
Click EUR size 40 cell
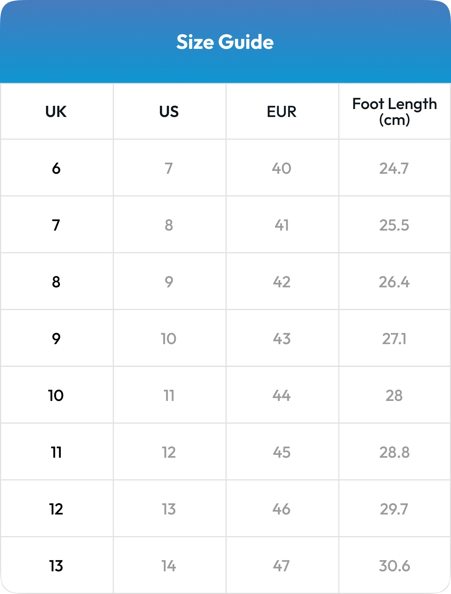(281, 168)
